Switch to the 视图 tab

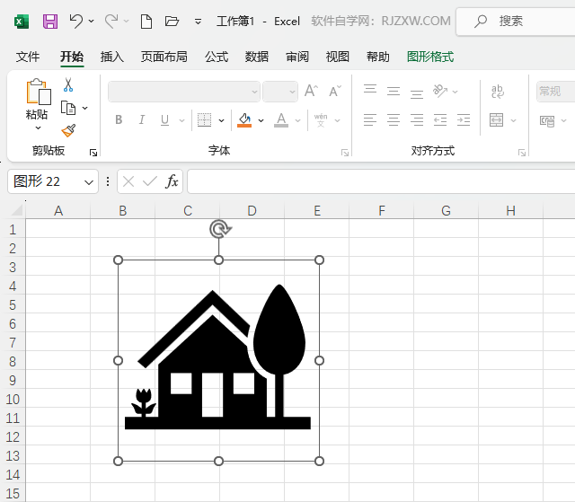(338, 57)
